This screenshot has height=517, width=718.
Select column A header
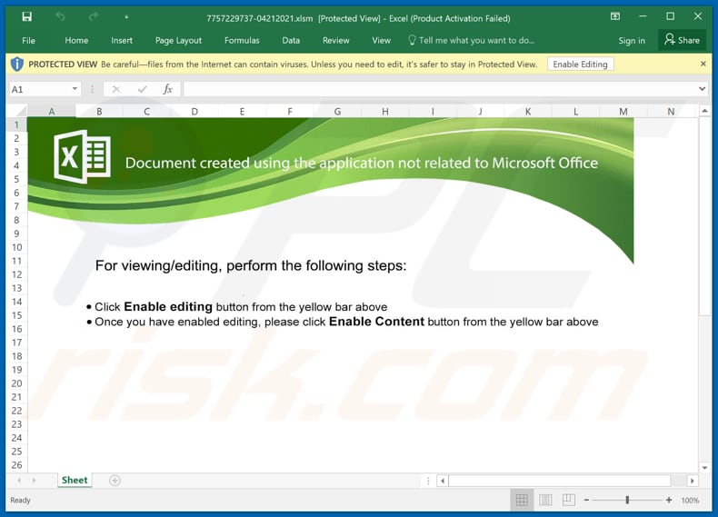tap(51, 111)
